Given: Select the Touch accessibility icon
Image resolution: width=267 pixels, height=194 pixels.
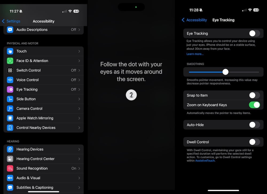Looking at the screenshot, I should pyautogui.click(x=10, y=51).
